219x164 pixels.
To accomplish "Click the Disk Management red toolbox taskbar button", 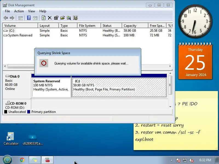I will coord(47,160).
